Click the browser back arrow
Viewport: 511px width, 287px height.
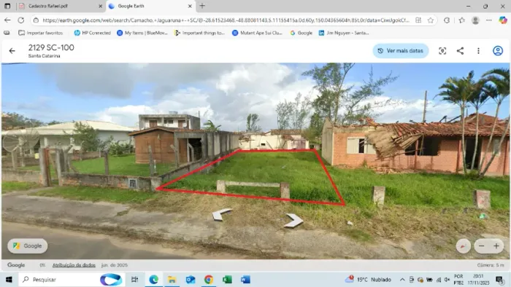click(x=7, y=20)
